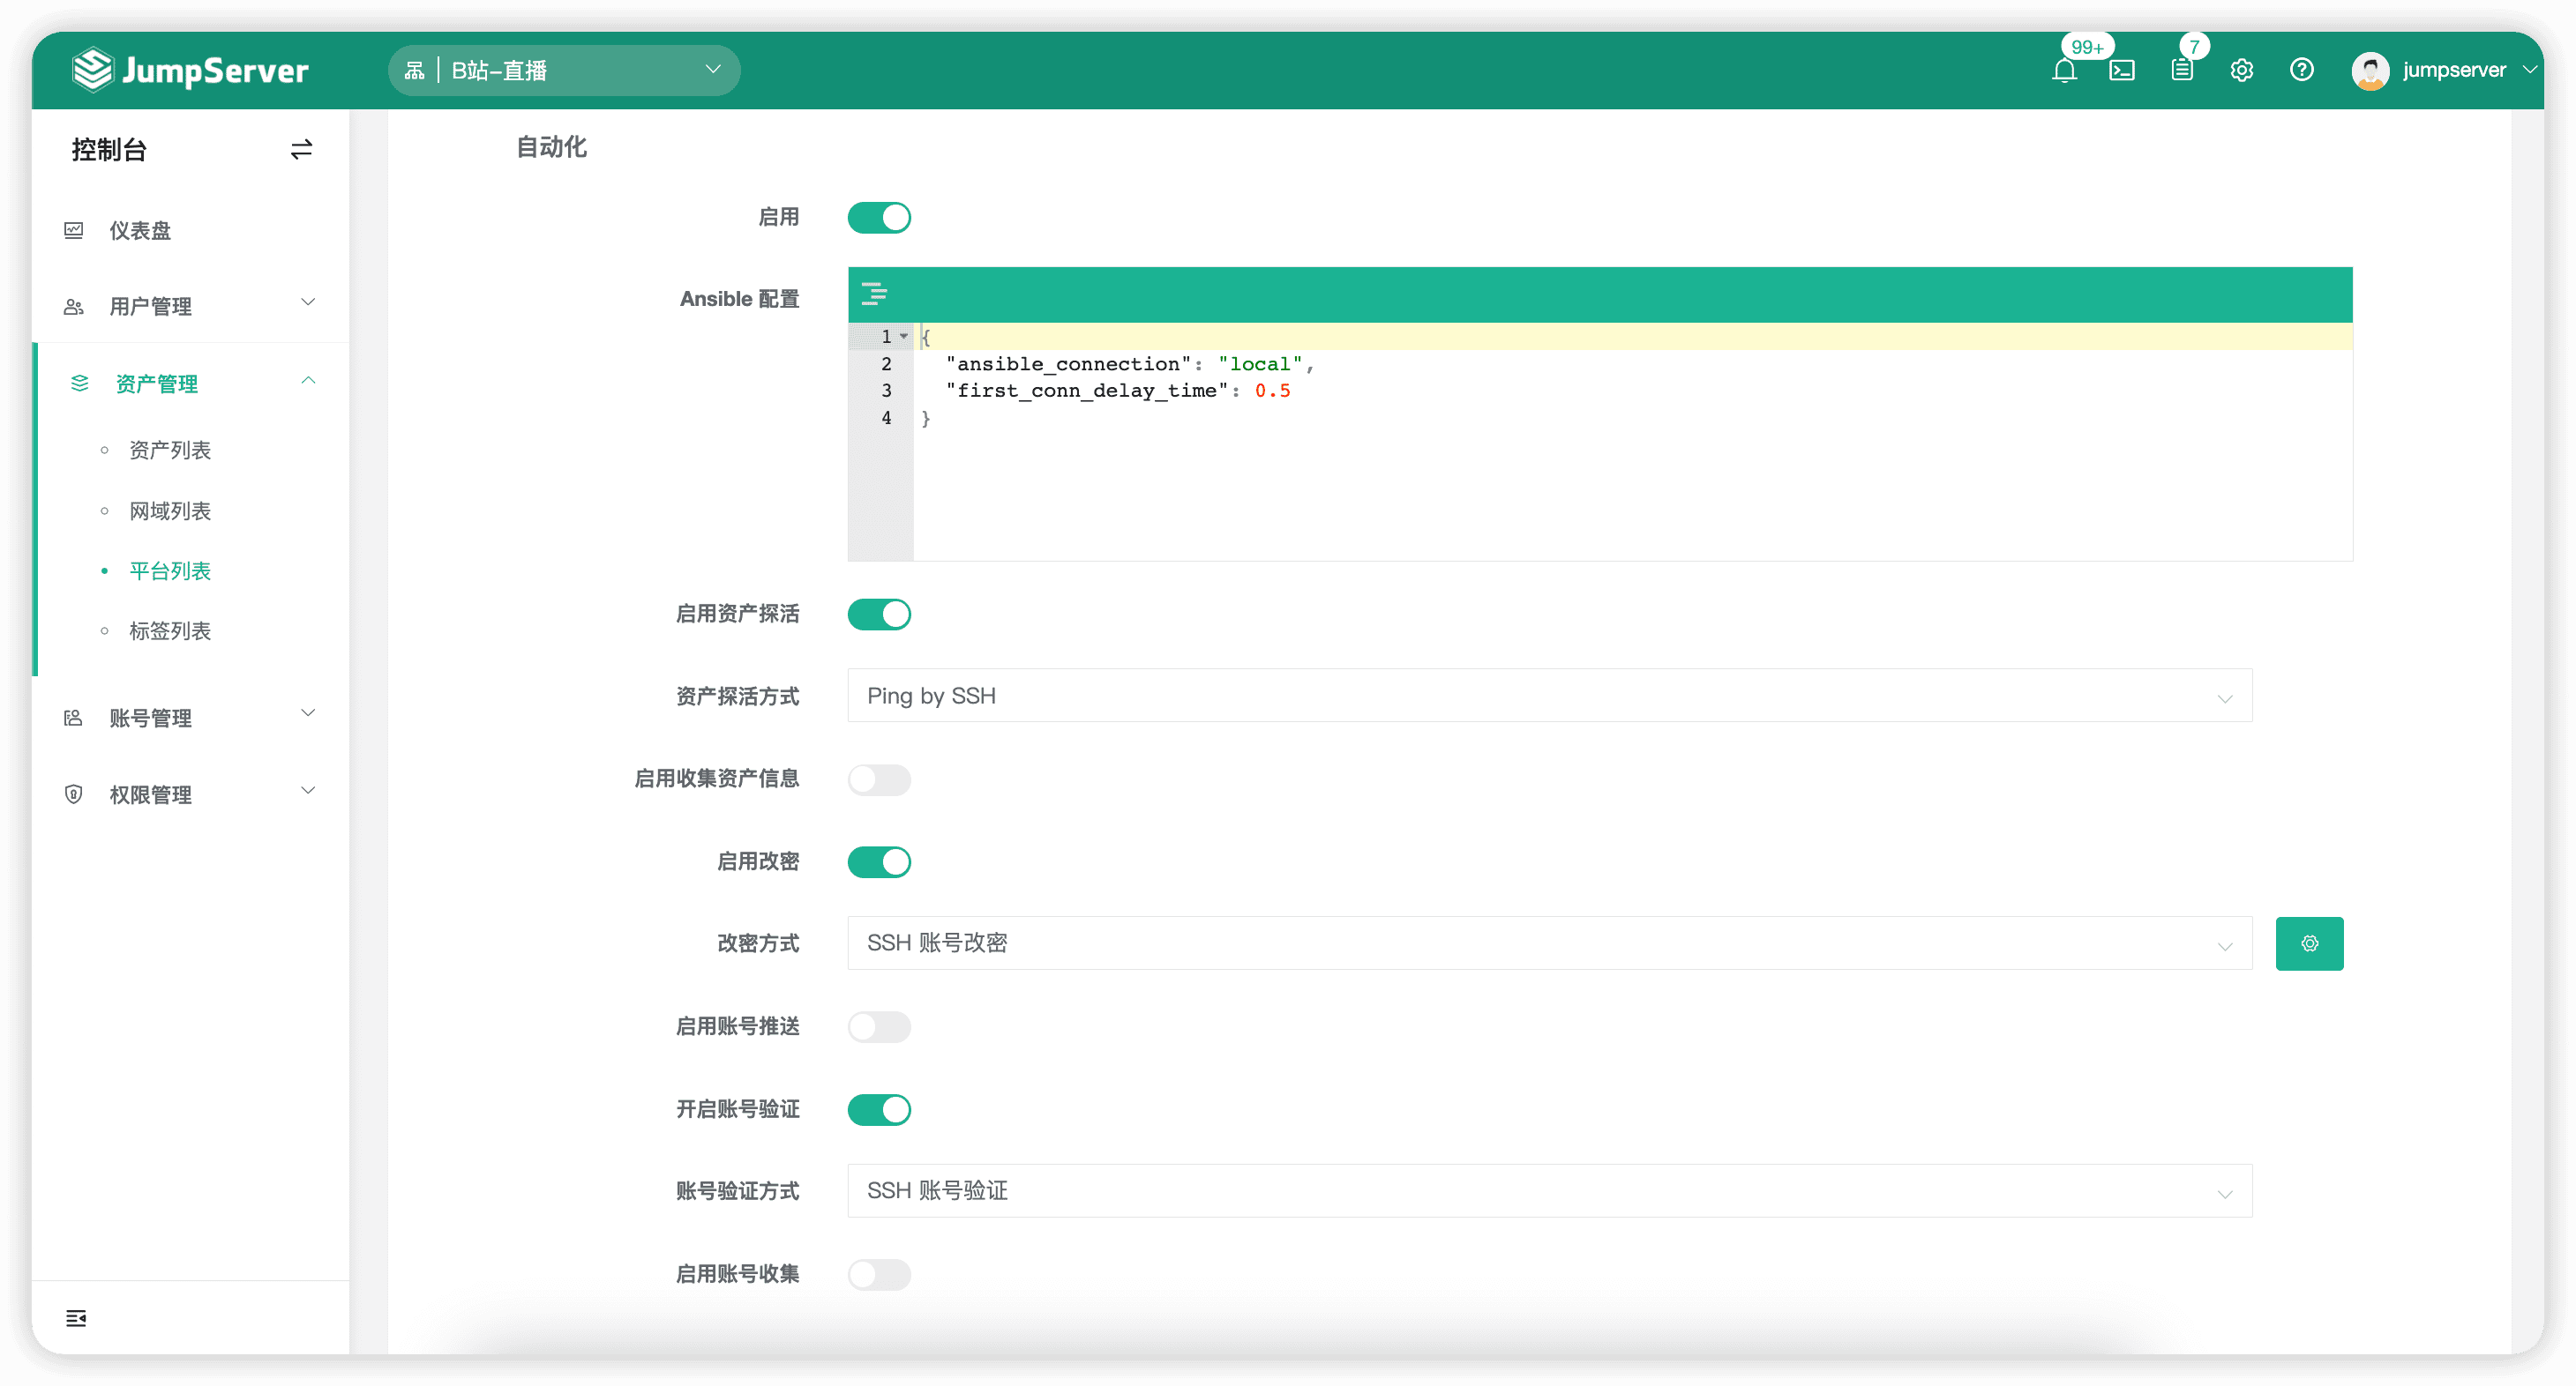Open 改密方式 settings gear button
The height and width of the screenshot is (1386, 2576).
2309,943
